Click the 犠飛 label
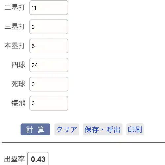Screen dimensions: 165x165 pyautogui.click(x=18, y=103)
